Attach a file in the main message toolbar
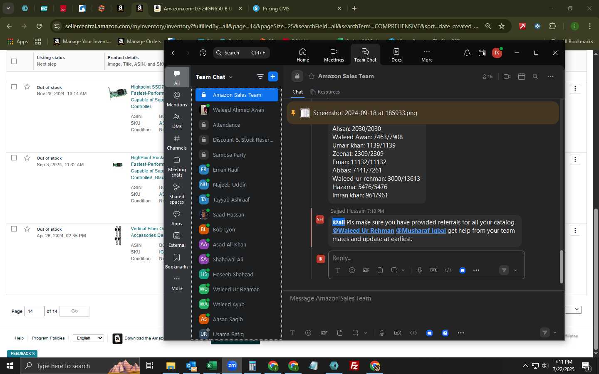599x374 pixels. coord(340,333)
